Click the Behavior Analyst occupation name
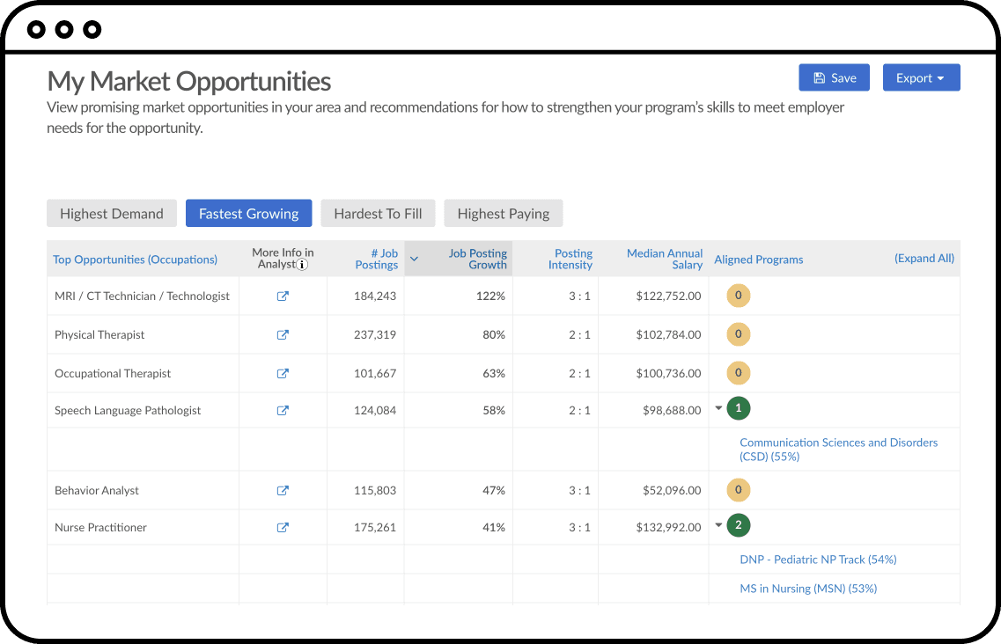The width and height of the screenshot is (1001, 644). [96, 490]
